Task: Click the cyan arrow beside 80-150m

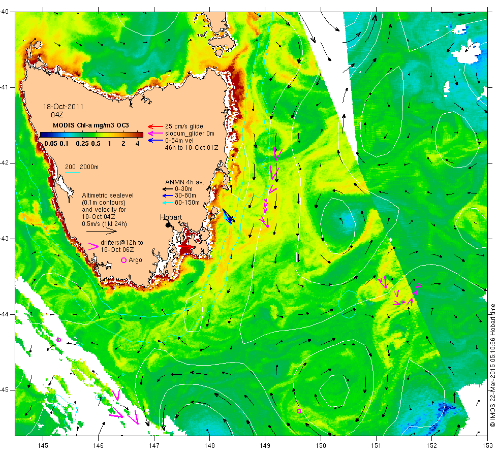Action: 168,203
